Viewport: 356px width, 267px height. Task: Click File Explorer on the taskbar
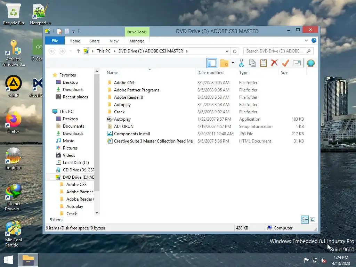click(x=28, y=260)
